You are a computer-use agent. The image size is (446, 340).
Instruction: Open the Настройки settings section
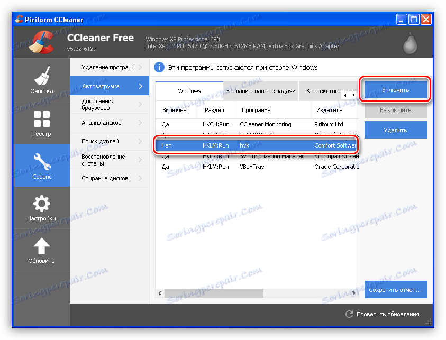click(x=42, y=208)
